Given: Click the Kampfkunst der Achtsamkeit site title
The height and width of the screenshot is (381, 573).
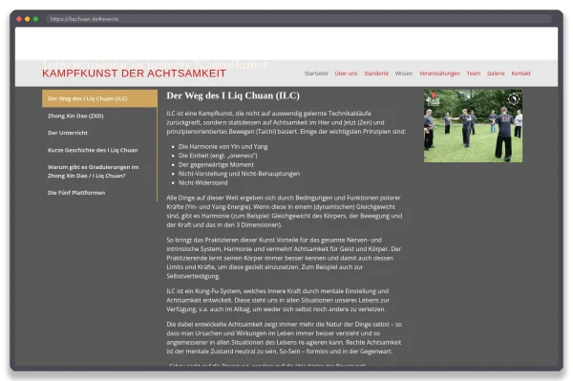Looking at the screenshot, I should 134,74.
